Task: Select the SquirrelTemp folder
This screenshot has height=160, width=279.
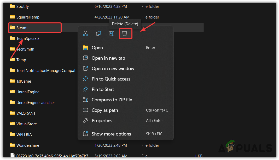Action: pos(28,17)
